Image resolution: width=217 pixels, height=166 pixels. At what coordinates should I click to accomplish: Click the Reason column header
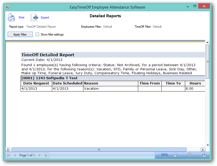coord(111,83)
